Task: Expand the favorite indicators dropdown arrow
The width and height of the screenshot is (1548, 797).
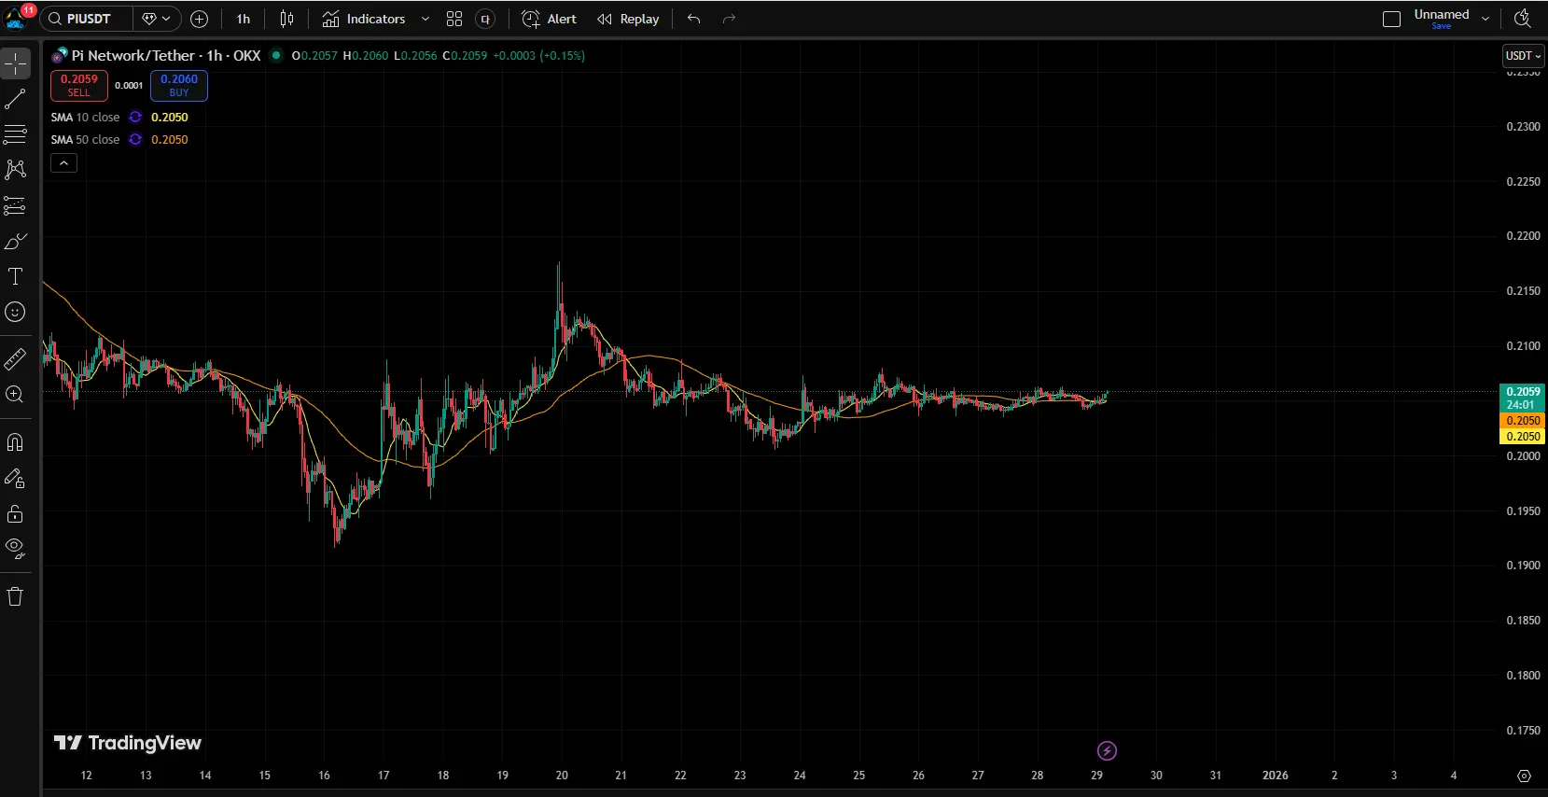Action: pyautogui.click(x=425, y=19)
